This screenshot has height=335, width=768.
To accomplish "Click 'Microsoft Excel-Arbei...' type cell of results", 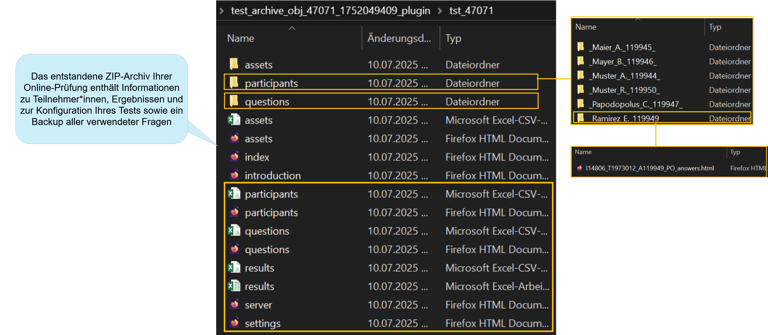I will tap(497, 286).
